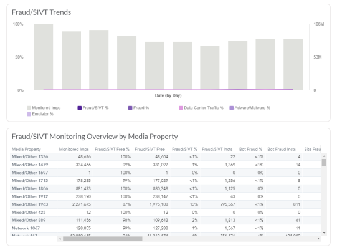Click the vertical scrollbar thumb in table
This screenshot has height=250, width=337.
324,162
